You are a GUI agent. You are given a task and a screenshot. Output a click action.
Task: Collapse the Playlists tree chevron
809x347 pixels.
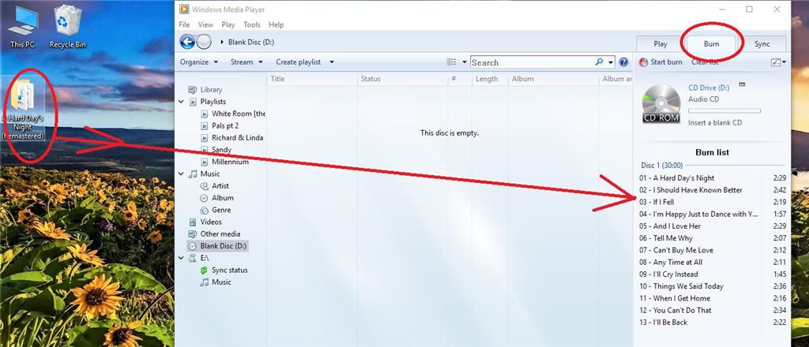pos(181,102)
